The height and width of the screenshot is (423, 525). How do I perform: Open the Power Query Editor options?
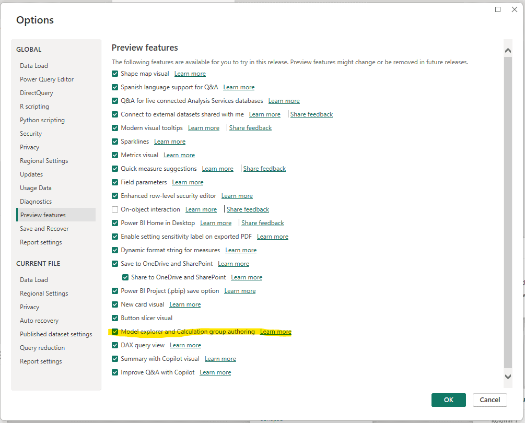[46, 79]
